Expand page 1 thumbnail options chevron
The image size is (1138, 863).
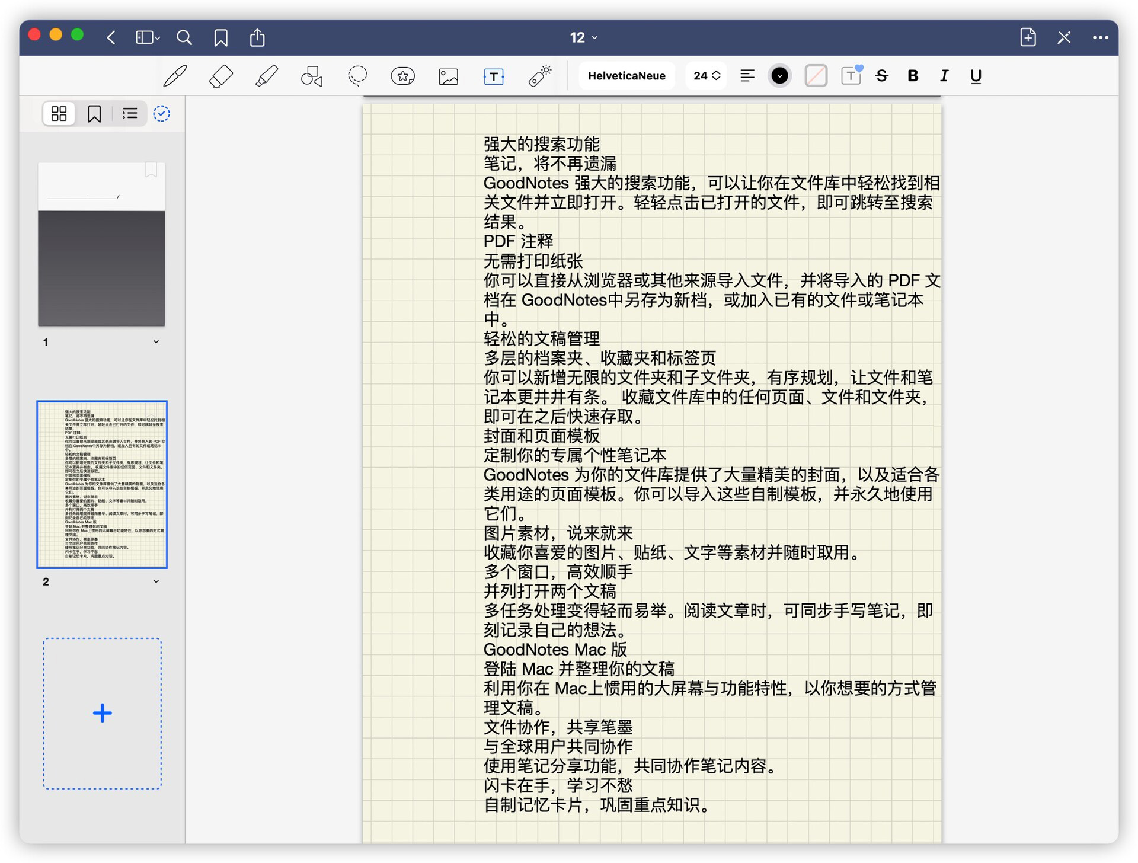156,341
